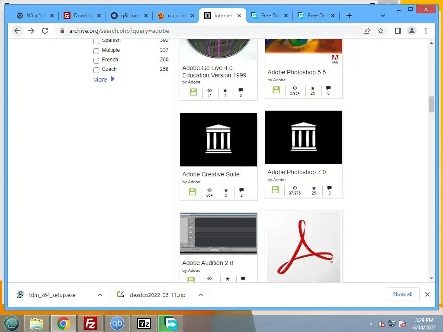This screenshot has height=332, width=443.
Task: Click the taskbar clock showing 3:29 PM
Action: tap(424, 324)
